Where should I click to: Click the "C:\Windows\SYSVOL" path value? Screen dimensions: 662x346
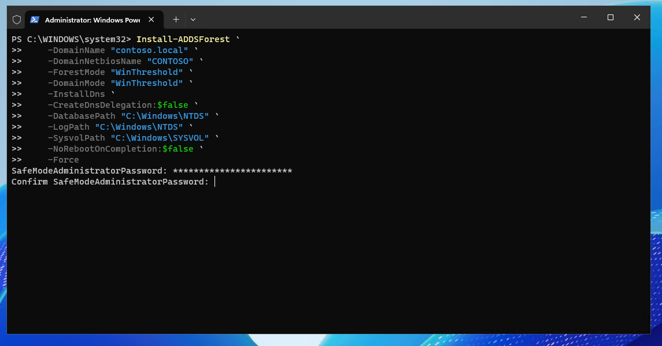coord(160,138)
